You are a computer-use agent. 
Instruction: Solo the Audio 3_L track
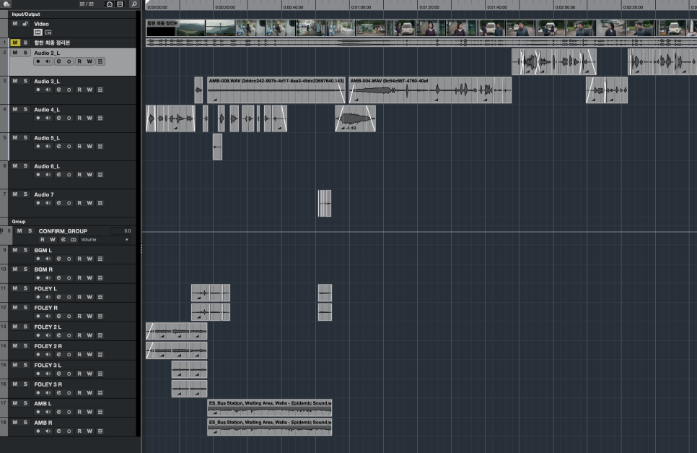click(x=25, y=81)
